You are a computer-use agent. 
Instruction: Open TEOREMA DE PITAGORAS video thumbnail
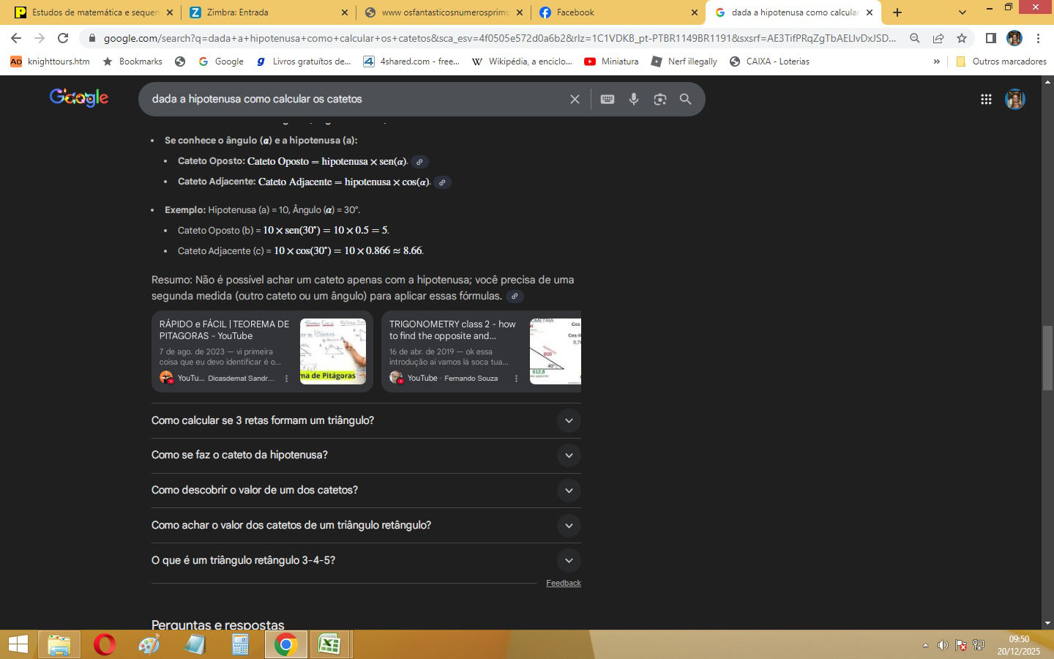coord(333,351)
